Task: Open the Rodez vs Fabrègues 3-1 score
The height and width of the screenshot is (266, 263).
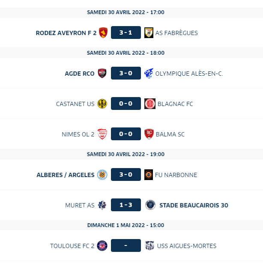Action: point(126,33)
